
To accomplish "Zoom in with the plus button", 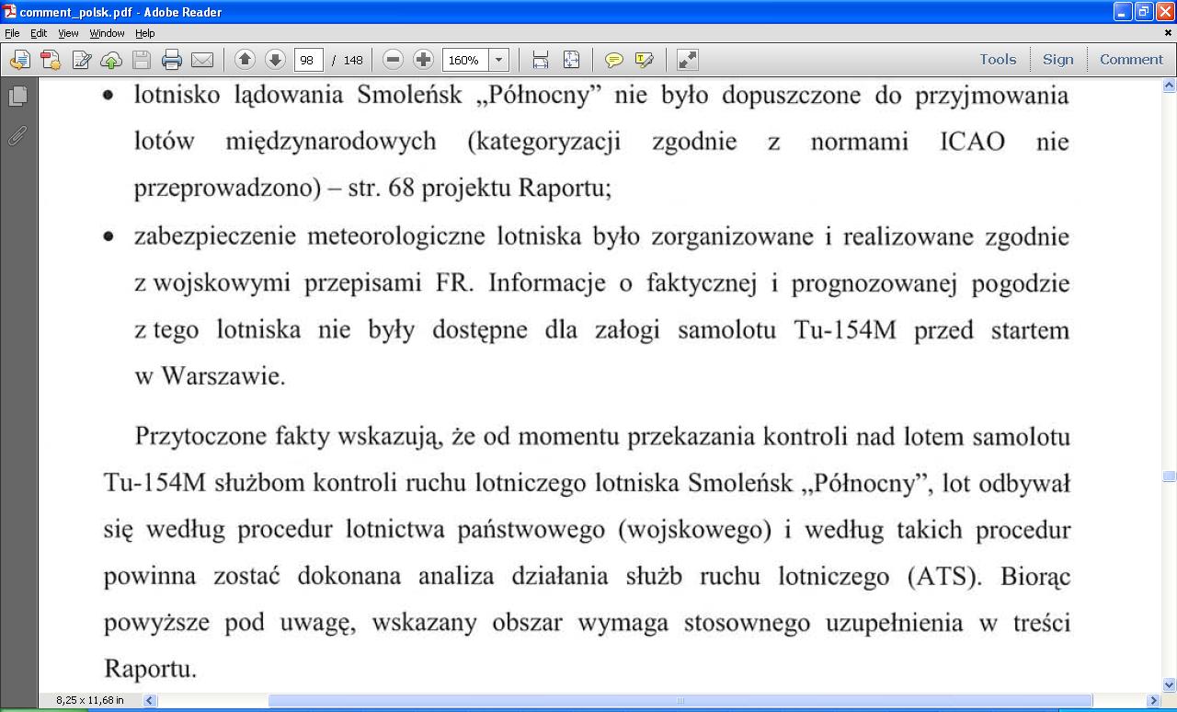I will click(423, 60).
